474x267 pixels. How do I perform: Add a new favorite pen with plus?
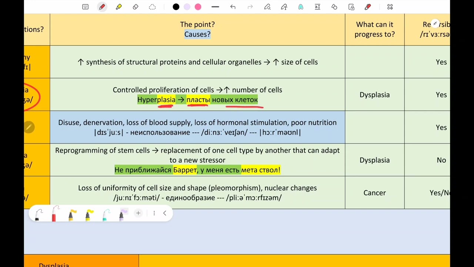click(138, 213)
